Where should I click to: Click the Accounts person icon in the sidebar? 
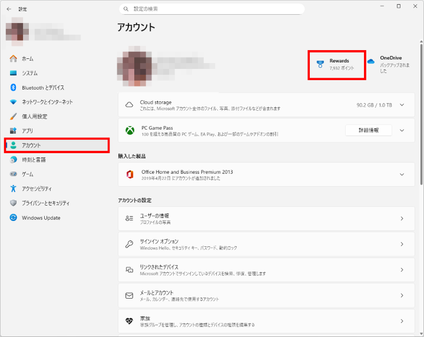pos(13,146)
